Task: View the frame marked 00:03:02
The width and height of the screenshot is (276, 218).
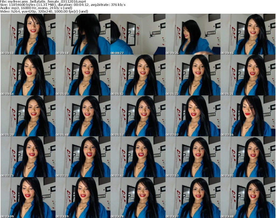Action: [x=248, y=157]
